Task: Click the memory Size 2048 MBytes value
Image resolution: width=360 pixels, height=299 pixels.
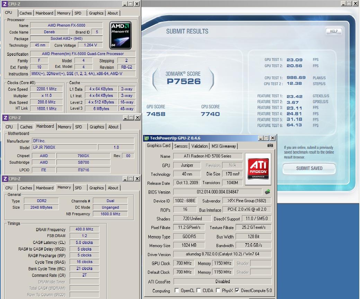Action: 41,207
